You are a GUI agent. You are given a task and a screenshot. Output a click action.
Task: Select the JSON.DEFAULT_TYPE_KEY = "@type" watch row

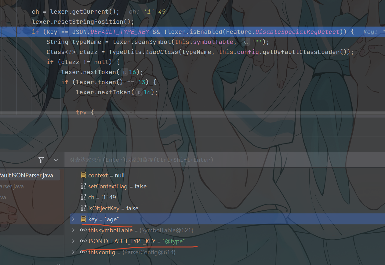(x=227, y=241)
